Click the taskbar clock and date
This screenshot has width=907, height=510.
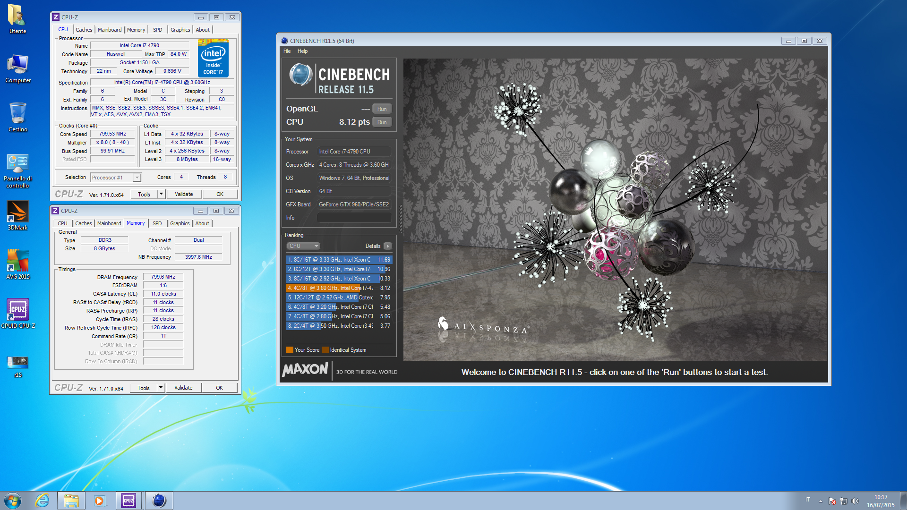click(x=881, y=501)
